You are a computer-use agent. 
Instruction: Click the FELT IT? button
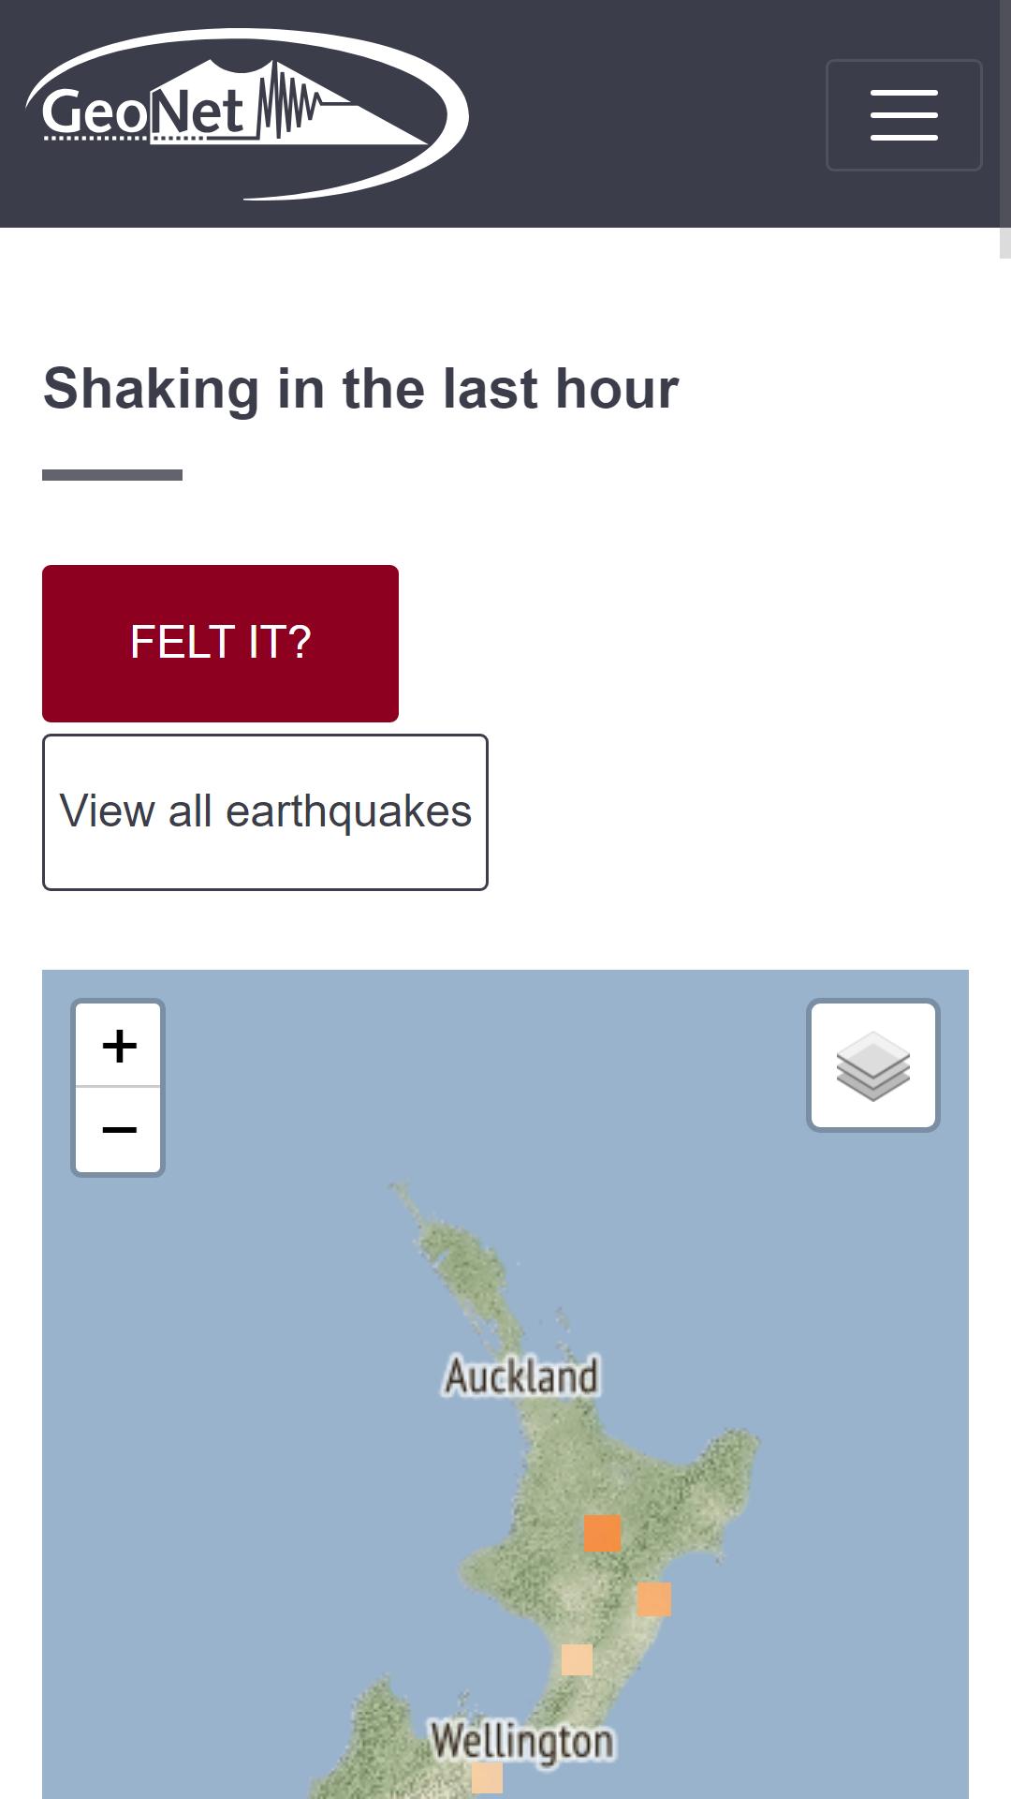pyautogui.click(x=220, y=643)
